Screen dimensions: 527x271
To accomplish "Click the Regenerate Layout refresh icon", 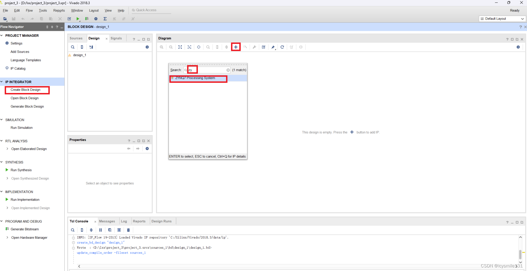I will [282, 47].
